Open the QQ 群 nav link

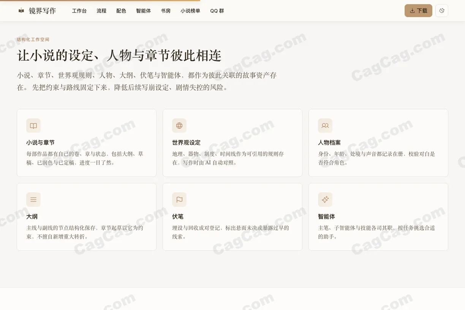[217, 11]
